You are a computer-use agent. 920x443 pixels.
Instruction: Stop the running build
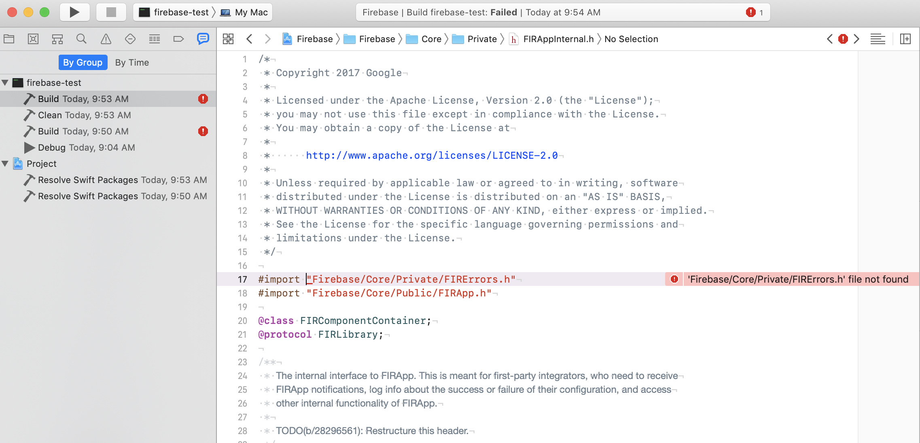click(x=111, y=12)
